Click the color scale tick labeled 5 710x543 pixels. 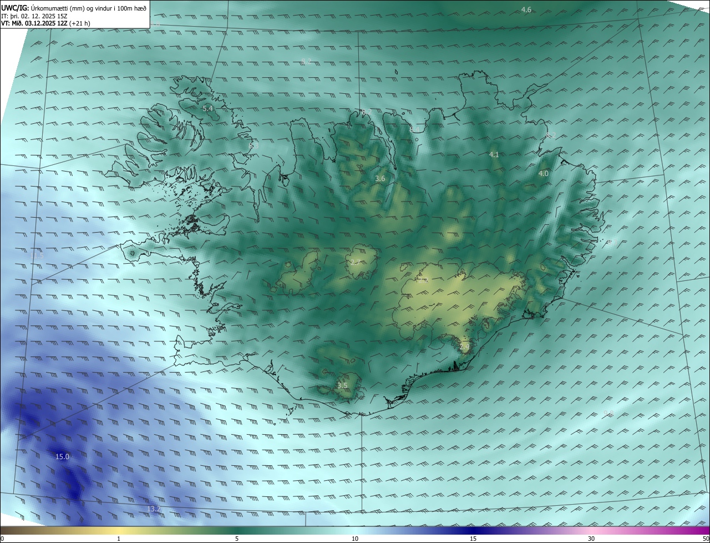pos(237,539)
